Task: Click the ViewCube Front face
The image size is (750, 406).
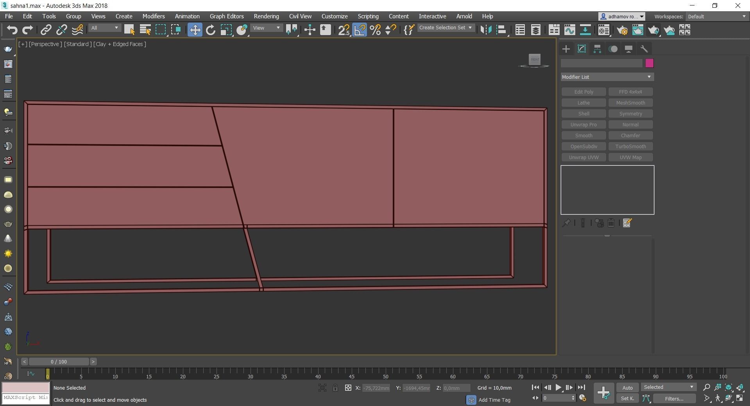Action: (534, 60)
